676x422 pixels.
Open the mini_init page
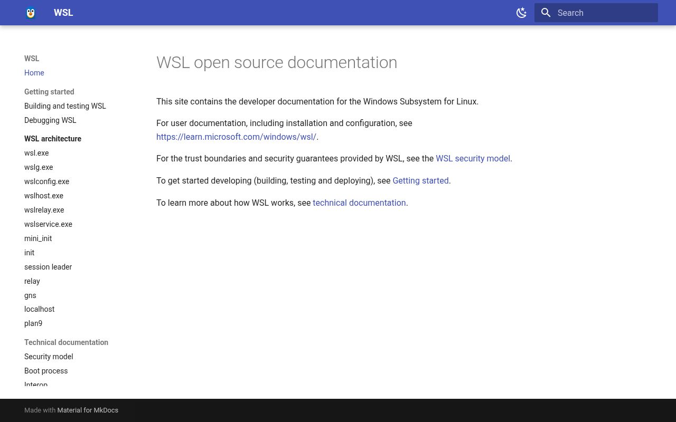(x=38, y=238)
